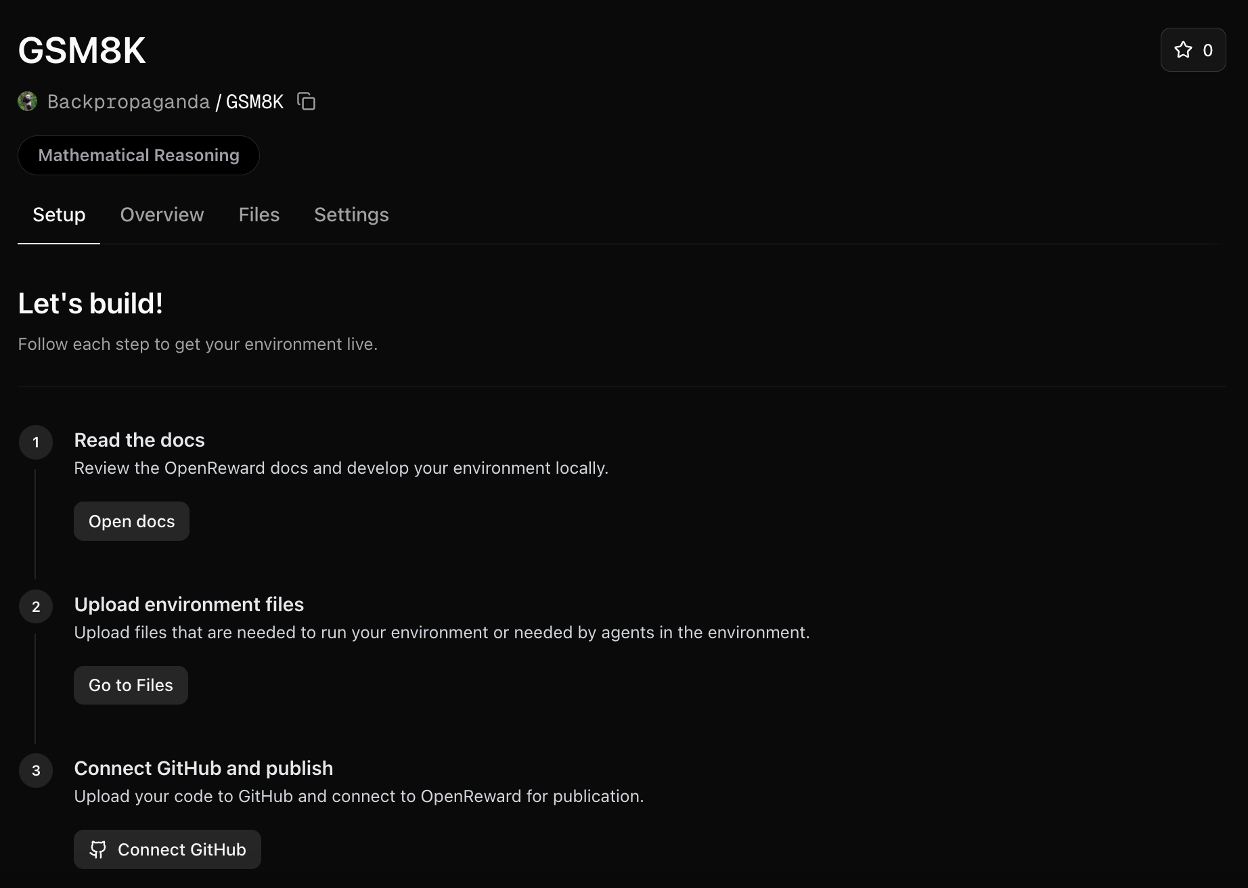Select the Mathematical Reasoning category tag

(x=138, y=155)
